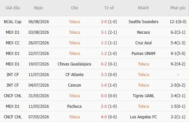Viewport: 189px width, 122px height.
Task: Click the 3-3 score for CF Atlante
Action: coord(104,75)
